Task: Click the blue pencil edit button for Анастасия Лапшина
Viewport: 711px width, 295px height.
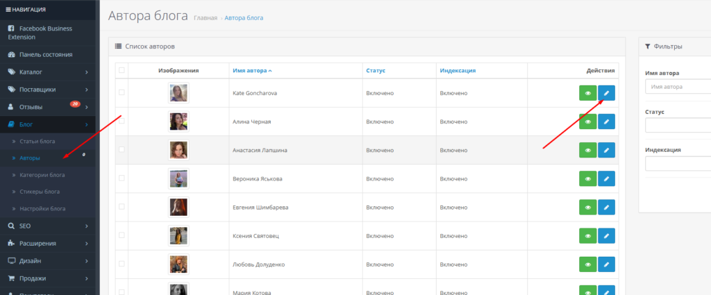Action: click(606, 150)
